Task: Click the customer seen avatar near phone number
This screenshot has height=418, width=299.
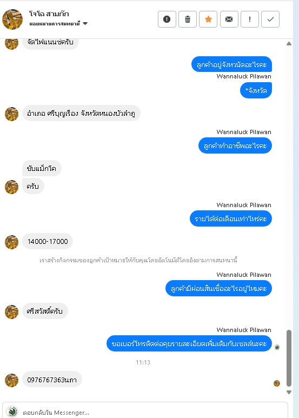Action: 277,383
